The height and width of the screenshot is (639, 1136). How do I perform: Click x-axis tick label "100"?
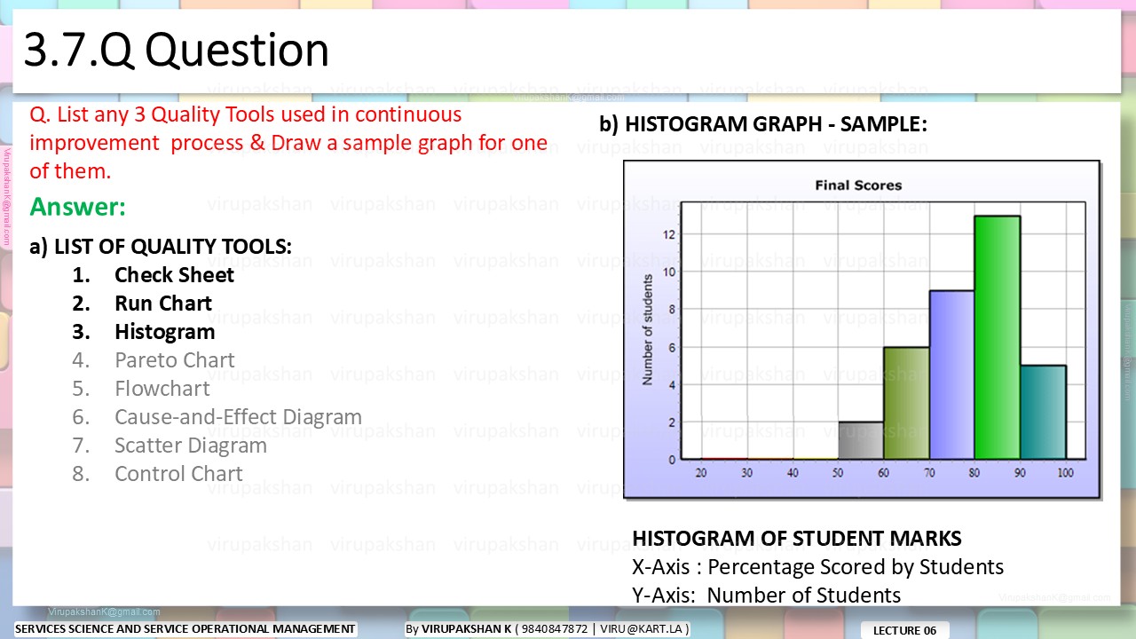pos(1065,473)
